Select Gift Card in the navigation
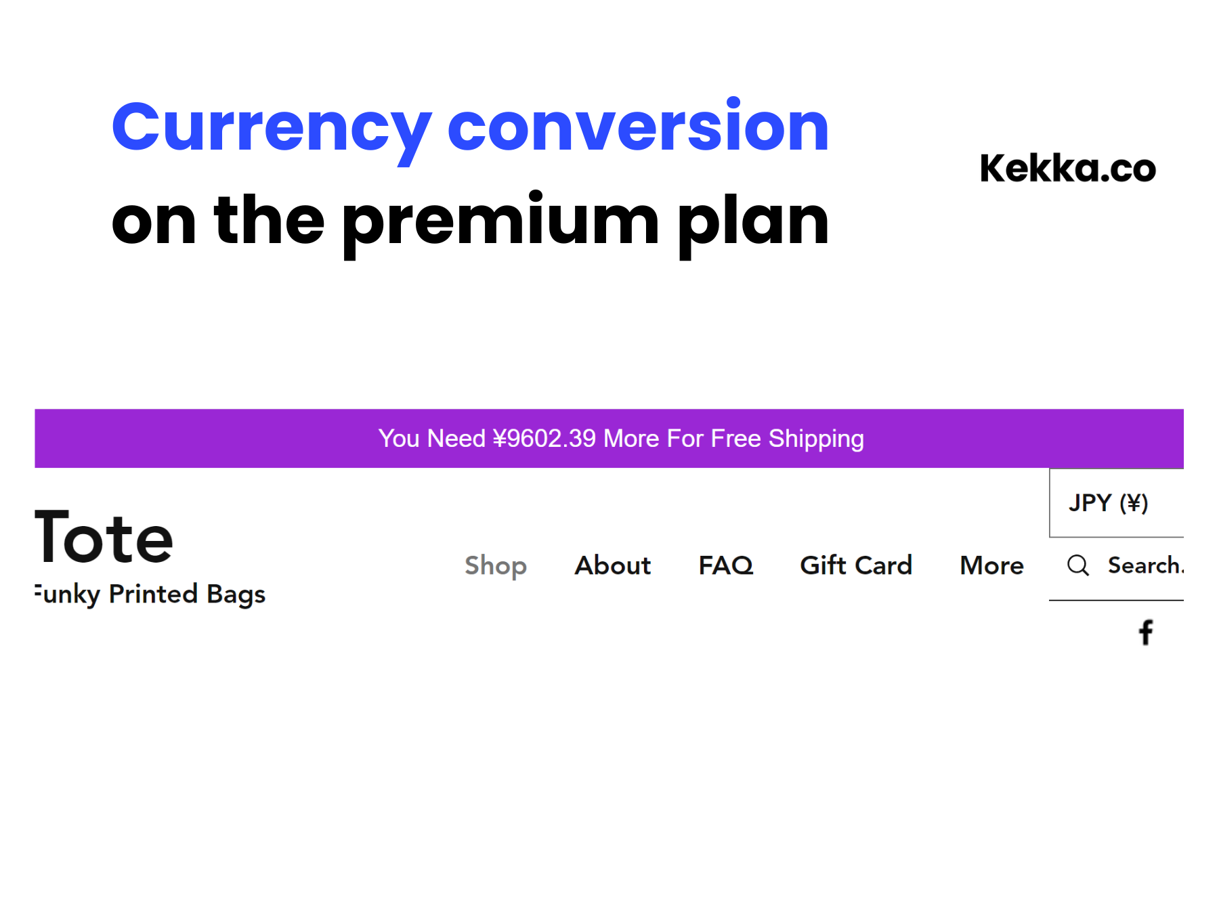Screen dimensions: 1219x914 tap(856, 565)
